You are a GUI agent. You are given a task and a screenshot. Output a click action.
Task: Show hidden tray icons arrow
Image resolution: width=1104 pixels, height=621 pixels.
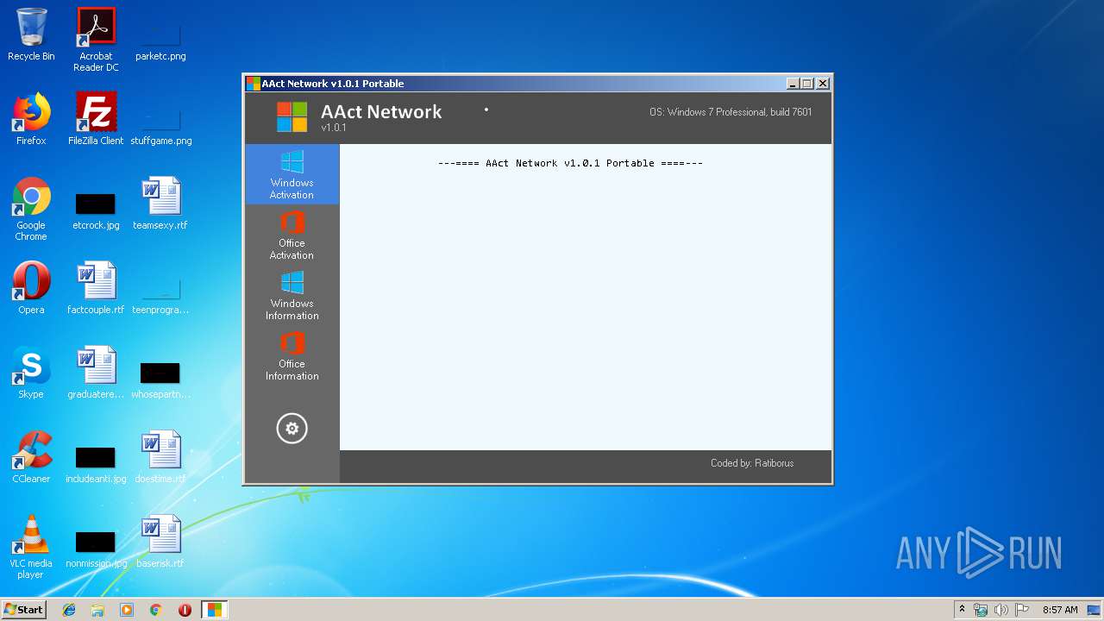click(x=962, y=610)
